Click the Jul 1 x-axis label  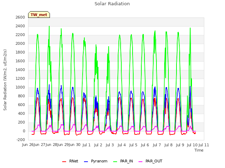(x=86, y=145)
